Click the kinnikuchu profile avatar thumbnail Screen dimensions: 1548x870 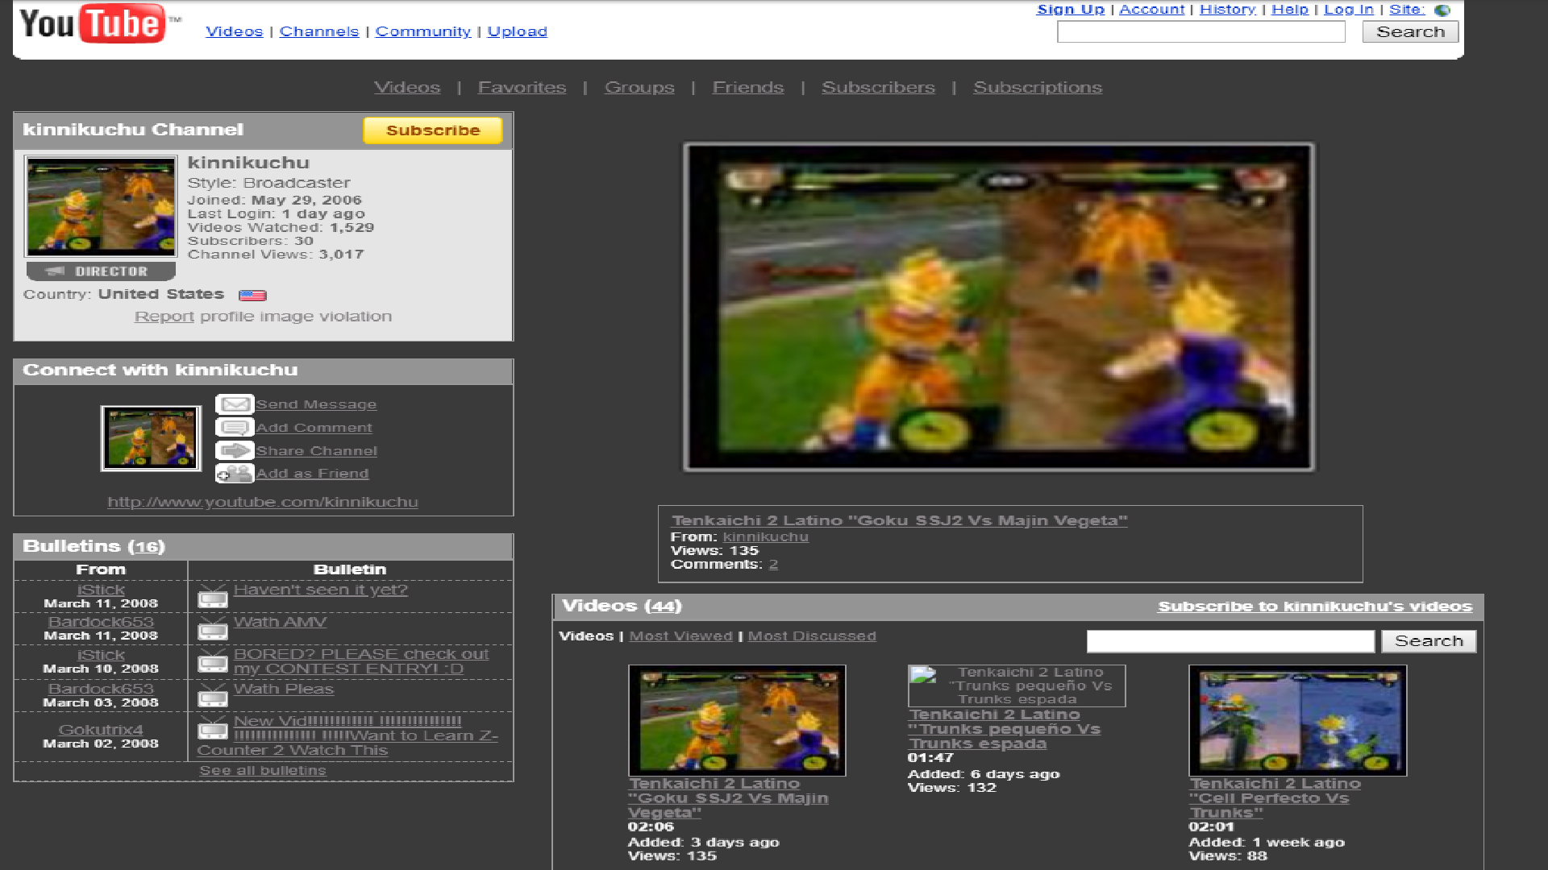(x=101, y=207)
